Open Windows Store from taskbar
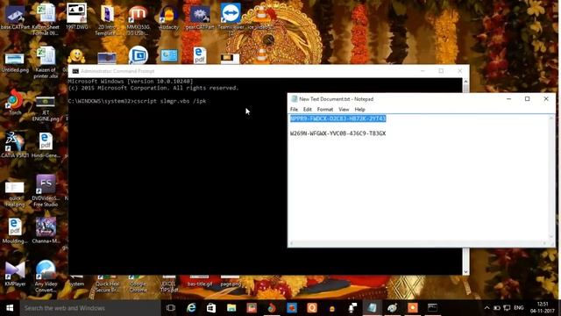The height and width of the screenshot is (316, 561). pyautogui.click(x=211, y=308)
